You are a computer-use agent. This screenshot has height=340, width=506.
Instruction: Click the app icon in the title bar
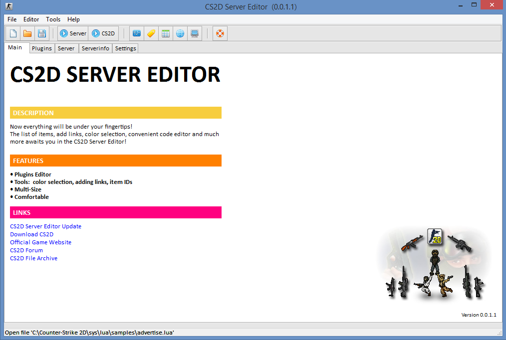pos(9,6)
